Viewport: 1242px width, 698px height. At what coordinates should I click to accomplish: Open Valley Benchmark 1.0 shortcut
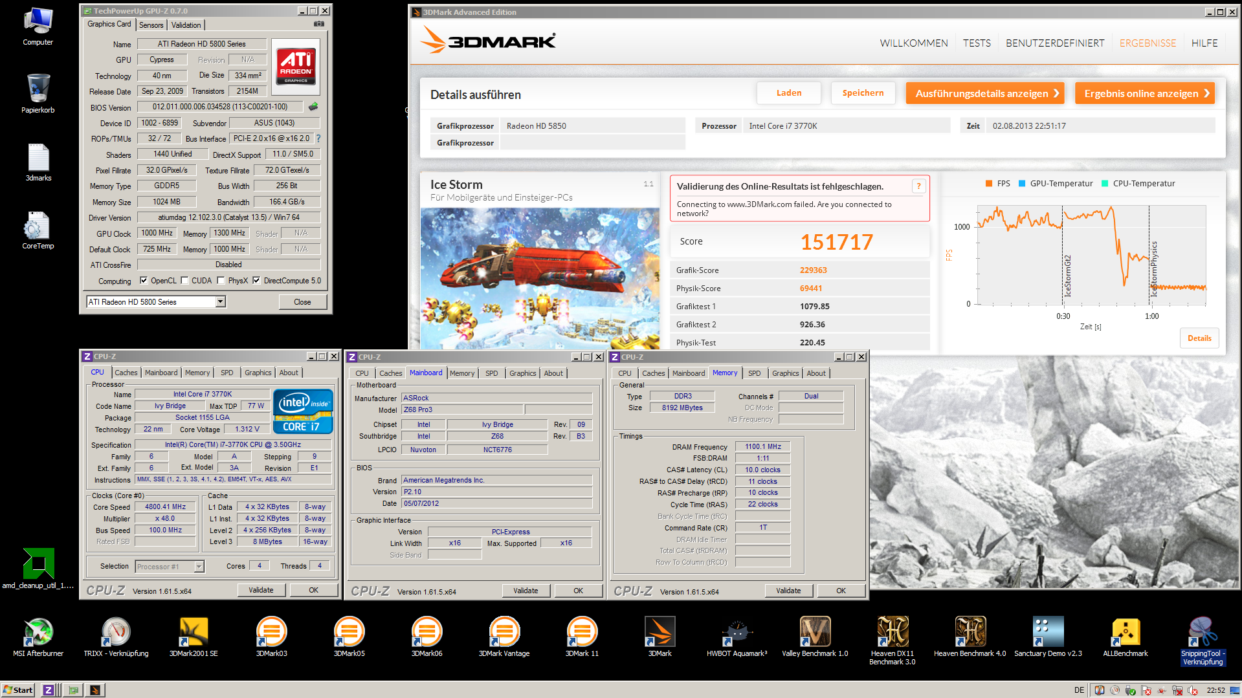(x=815, y=637)
